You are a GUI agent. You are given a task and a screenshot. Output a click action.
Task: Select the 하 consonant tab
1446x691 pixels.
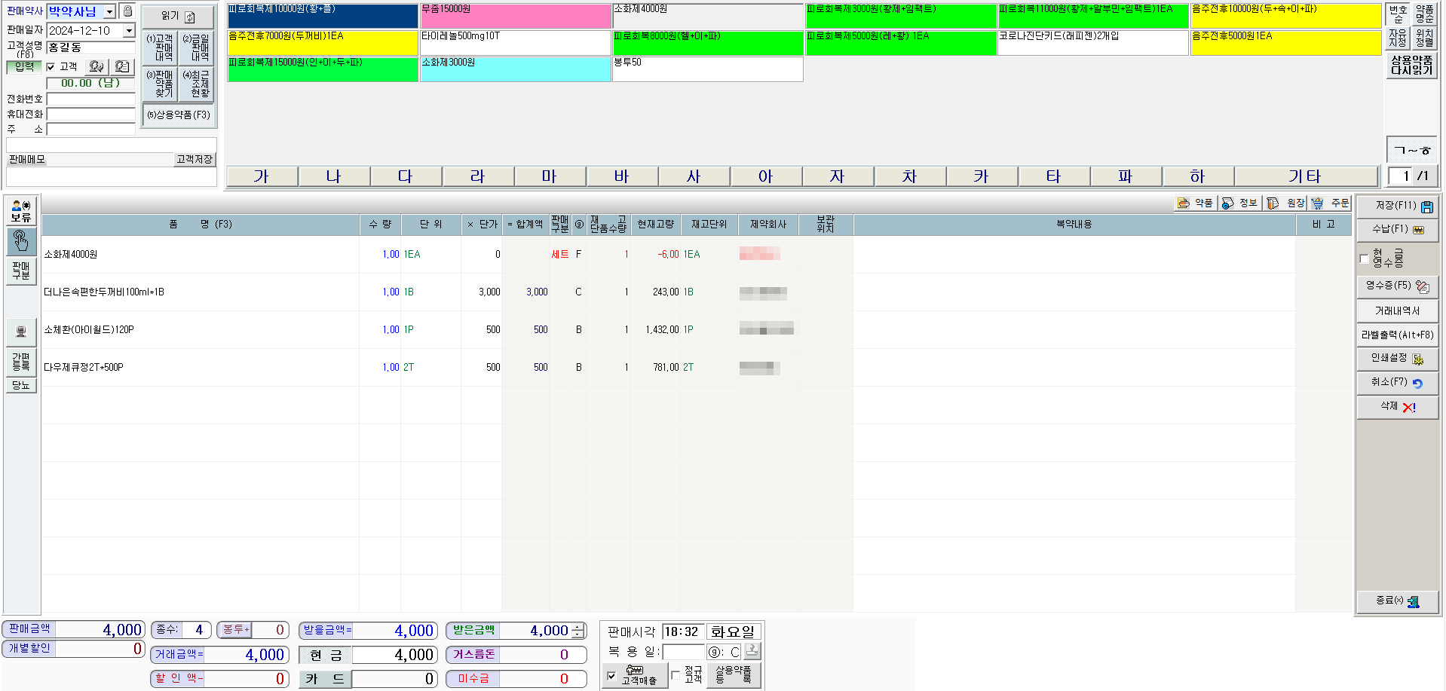pyautogui.click(x=1197, y=176)
